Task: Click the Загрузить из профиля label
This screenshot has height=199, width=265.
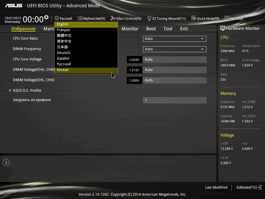Action: (32, 100)
